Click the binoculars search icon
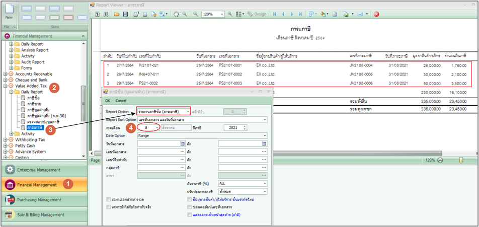The height and width of the screenshot is (227, 479). (107, 14)
